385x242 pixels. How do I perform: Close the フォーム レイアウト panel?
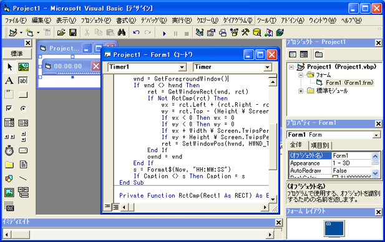pyautogui.click(x=378, y=212)
